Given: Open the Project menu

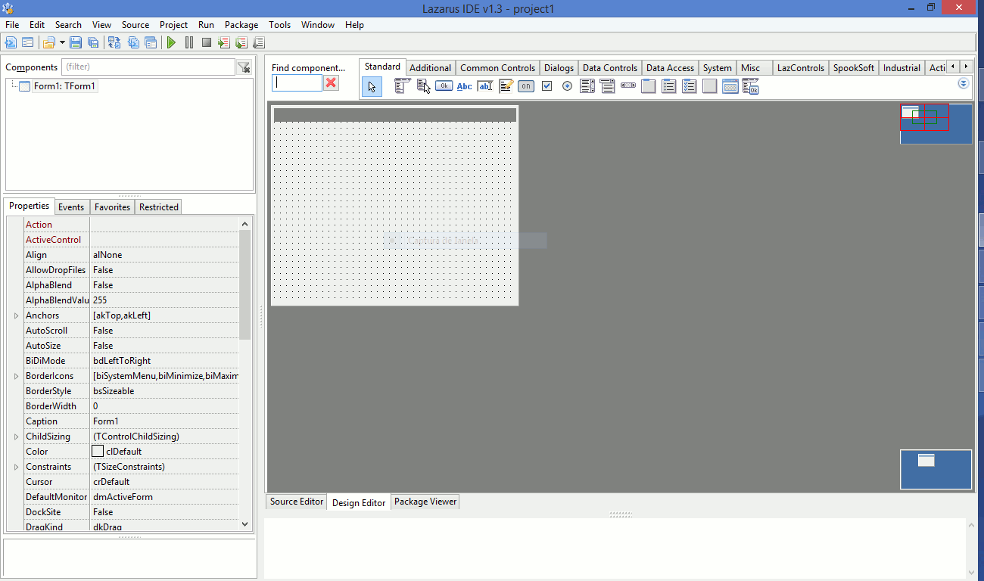Looking at the screenshot, I should [x=173, y=25].
